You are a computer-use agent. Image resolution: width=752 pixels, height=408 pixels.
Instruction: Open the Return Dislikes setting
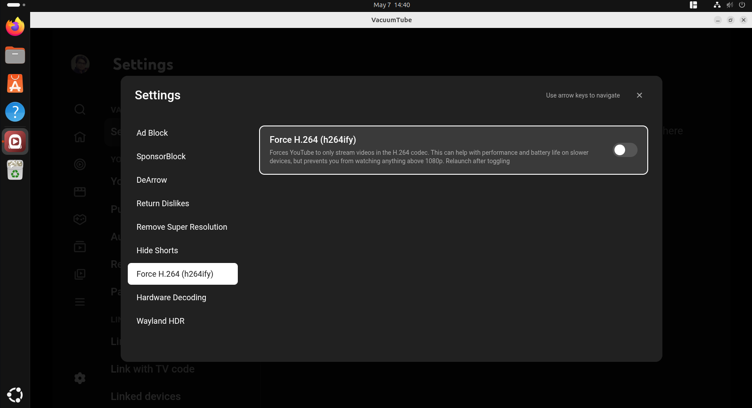point(183,204)
